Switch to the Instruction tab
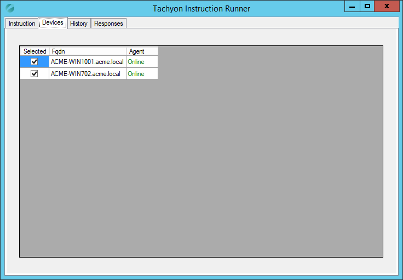The width and height of the screenshot is (403, 280). point(22,24)
